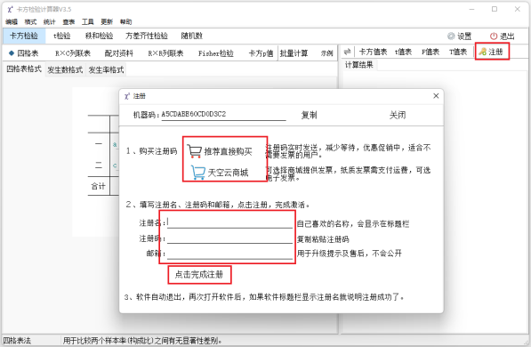Click the cart icon for 推荐直接购买
This screenshot has height=347, width=531.
pyautogui.click(x=195, y=151)
